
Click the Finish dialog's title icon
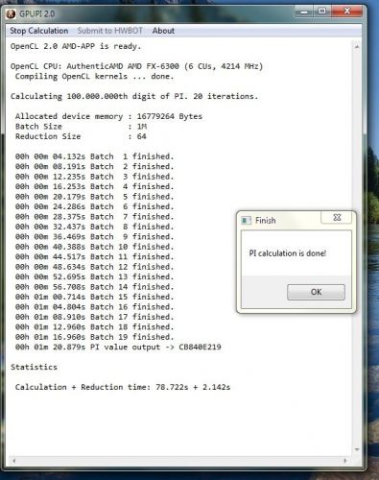246,220
